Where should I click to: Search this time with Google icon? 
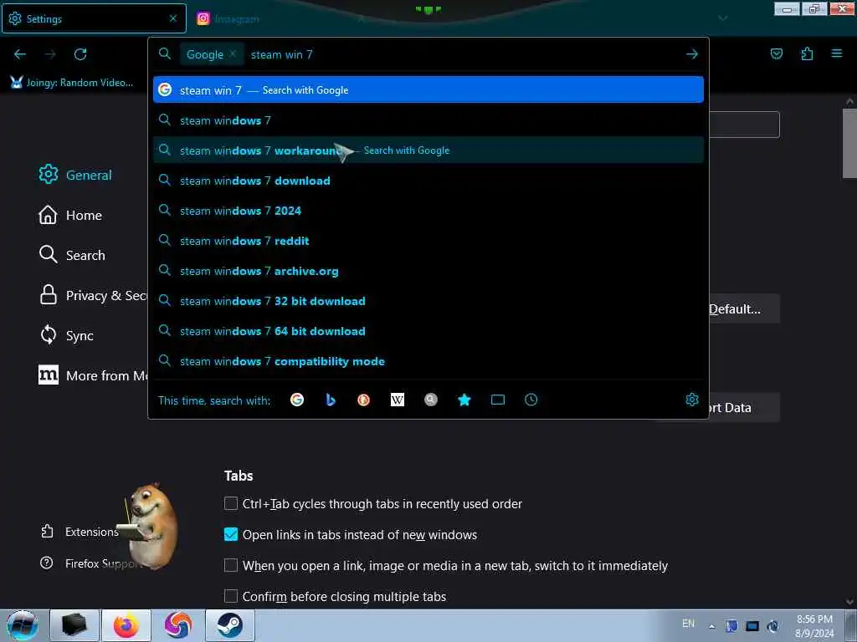click(297, 400)
